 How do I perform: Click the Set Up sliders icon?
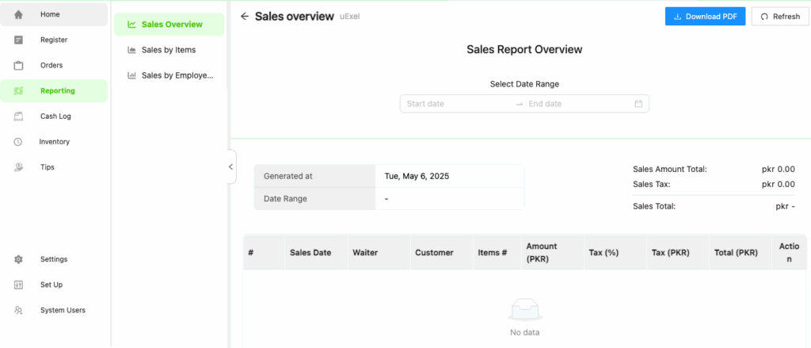[19, 285]
